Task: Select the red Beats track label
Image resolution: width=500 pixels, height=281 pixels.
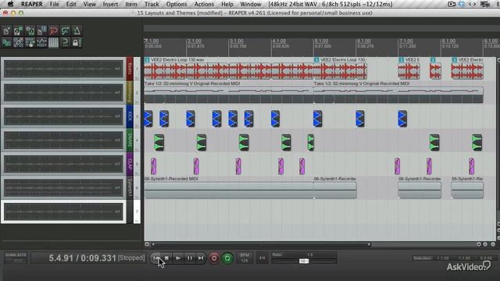Action: pyautogui.click(x=130, y=69)
